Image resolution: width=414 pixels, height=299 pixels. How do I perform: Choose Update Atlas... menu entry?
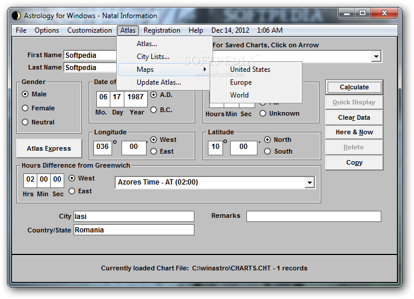pyautogui.click(x=163, y=82)
